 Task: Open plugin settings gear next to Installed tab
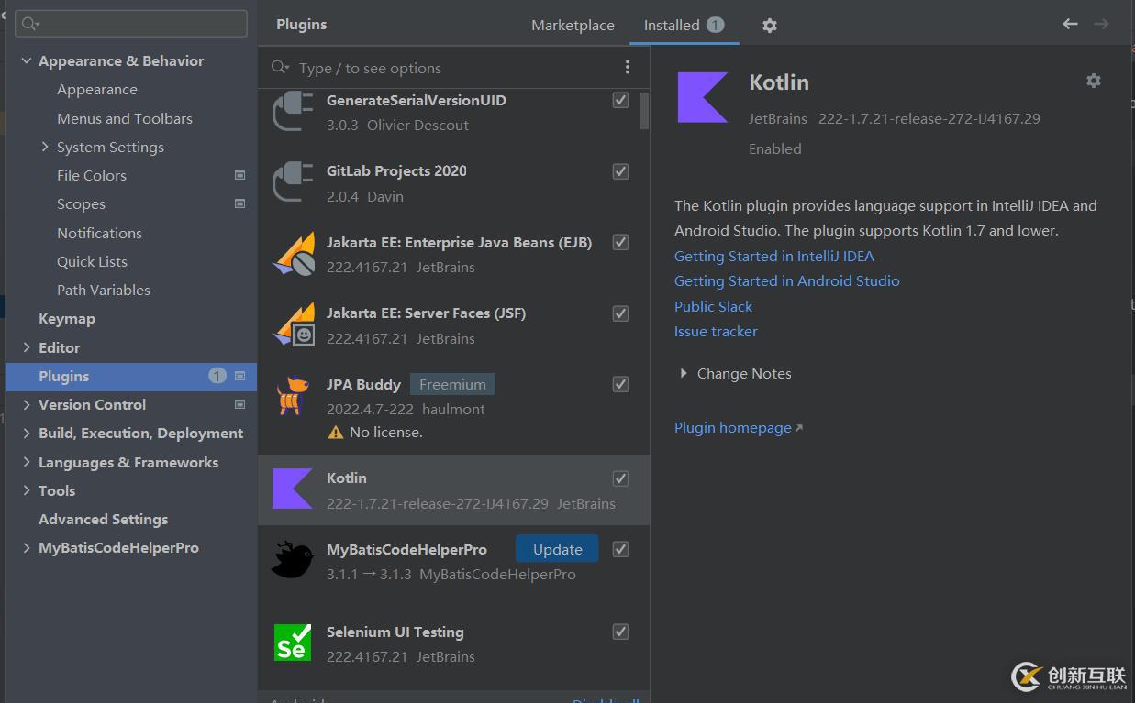770,26
